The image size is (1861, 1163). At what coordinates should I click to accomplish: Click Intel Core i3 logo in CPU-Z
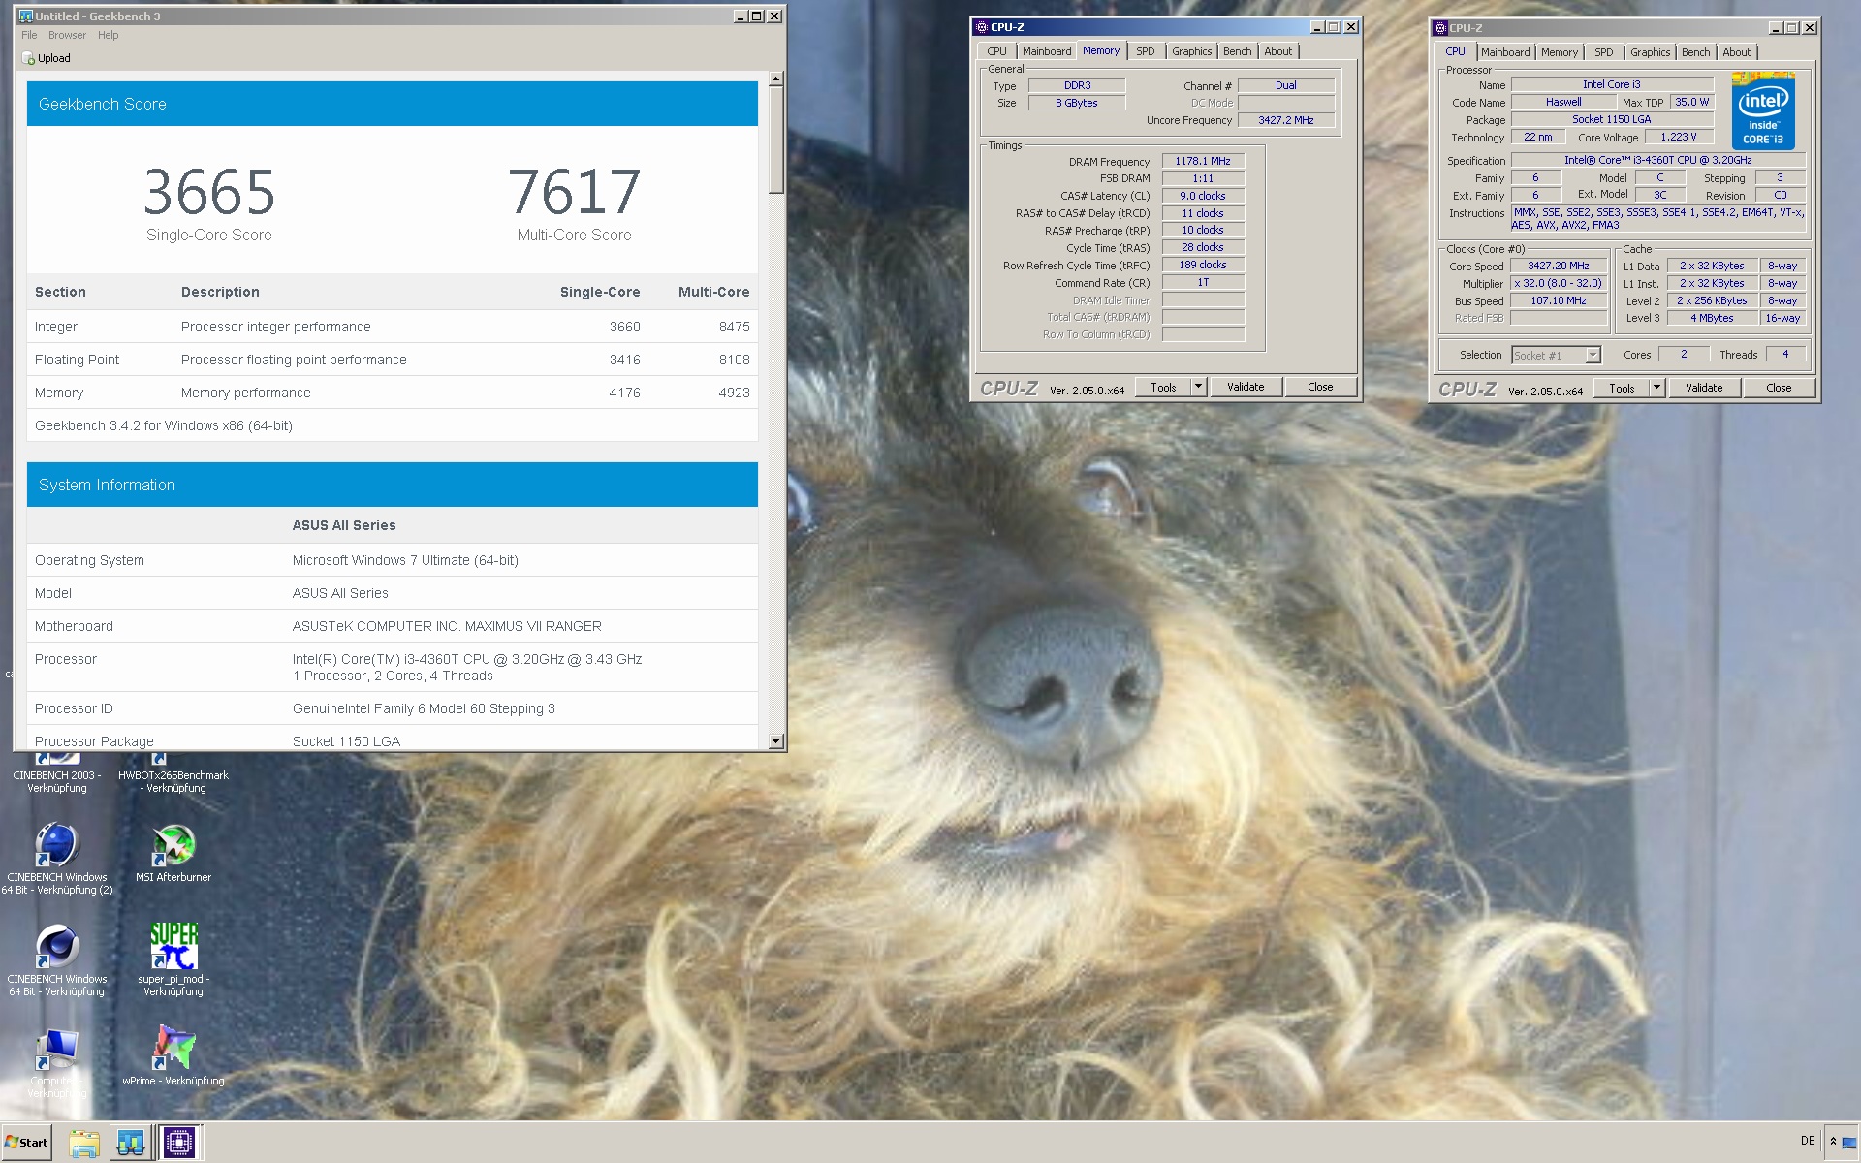1763,110
